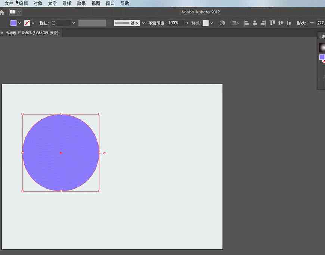This screenshot has height=255, width=325.
Task: Open the 选择 menu
Action: 67,3
